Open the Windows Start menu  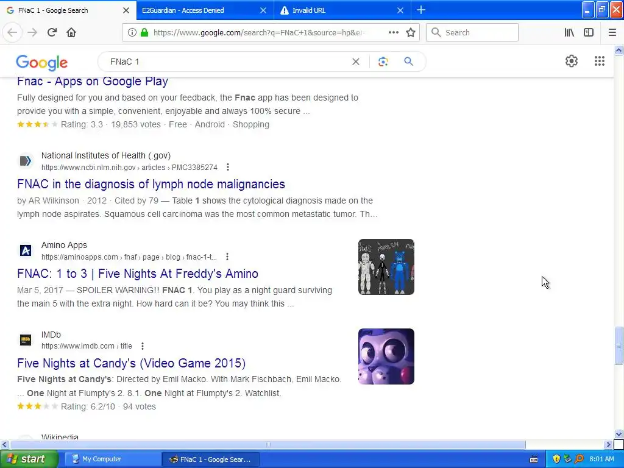pyautogui.click(x=29, y=459)
